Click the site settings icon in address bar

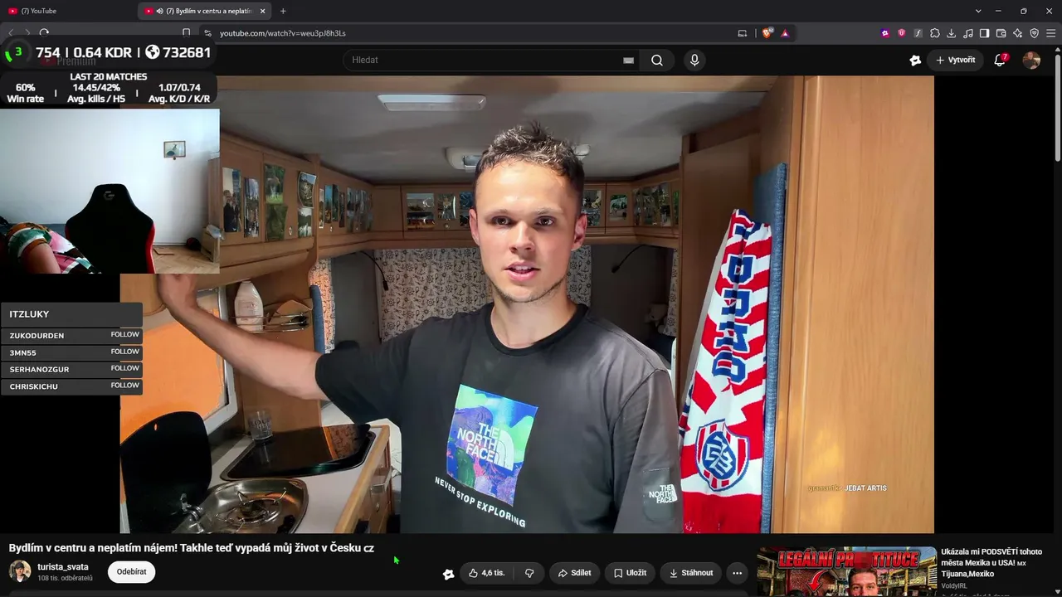pyautogui.click(x=207, y=33)
